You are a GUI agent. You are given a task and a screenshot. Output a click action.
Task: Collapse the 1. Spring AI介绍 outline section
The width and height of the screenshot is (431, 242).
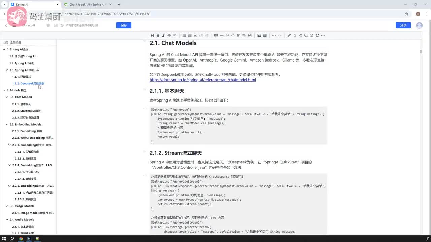click(x=4, y=49)
